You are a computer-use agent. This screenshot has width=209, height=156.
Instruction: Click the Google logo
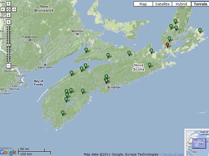coord(8,152)
